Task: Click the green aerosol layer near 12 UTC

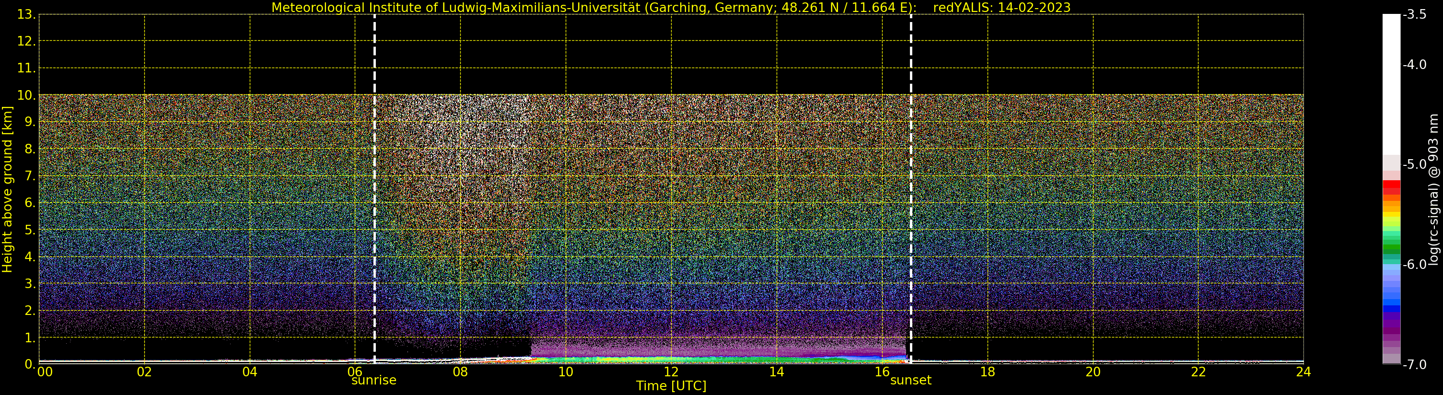Action: pyautogui.click(x=671, y=359)
